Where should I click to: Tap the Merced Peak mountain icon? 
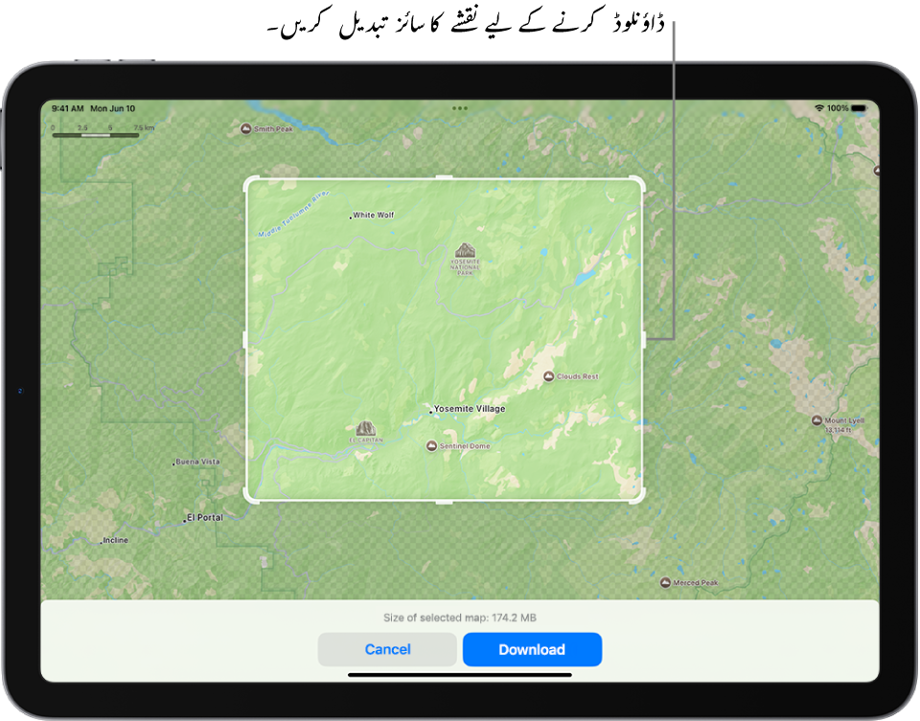[665, 583]
